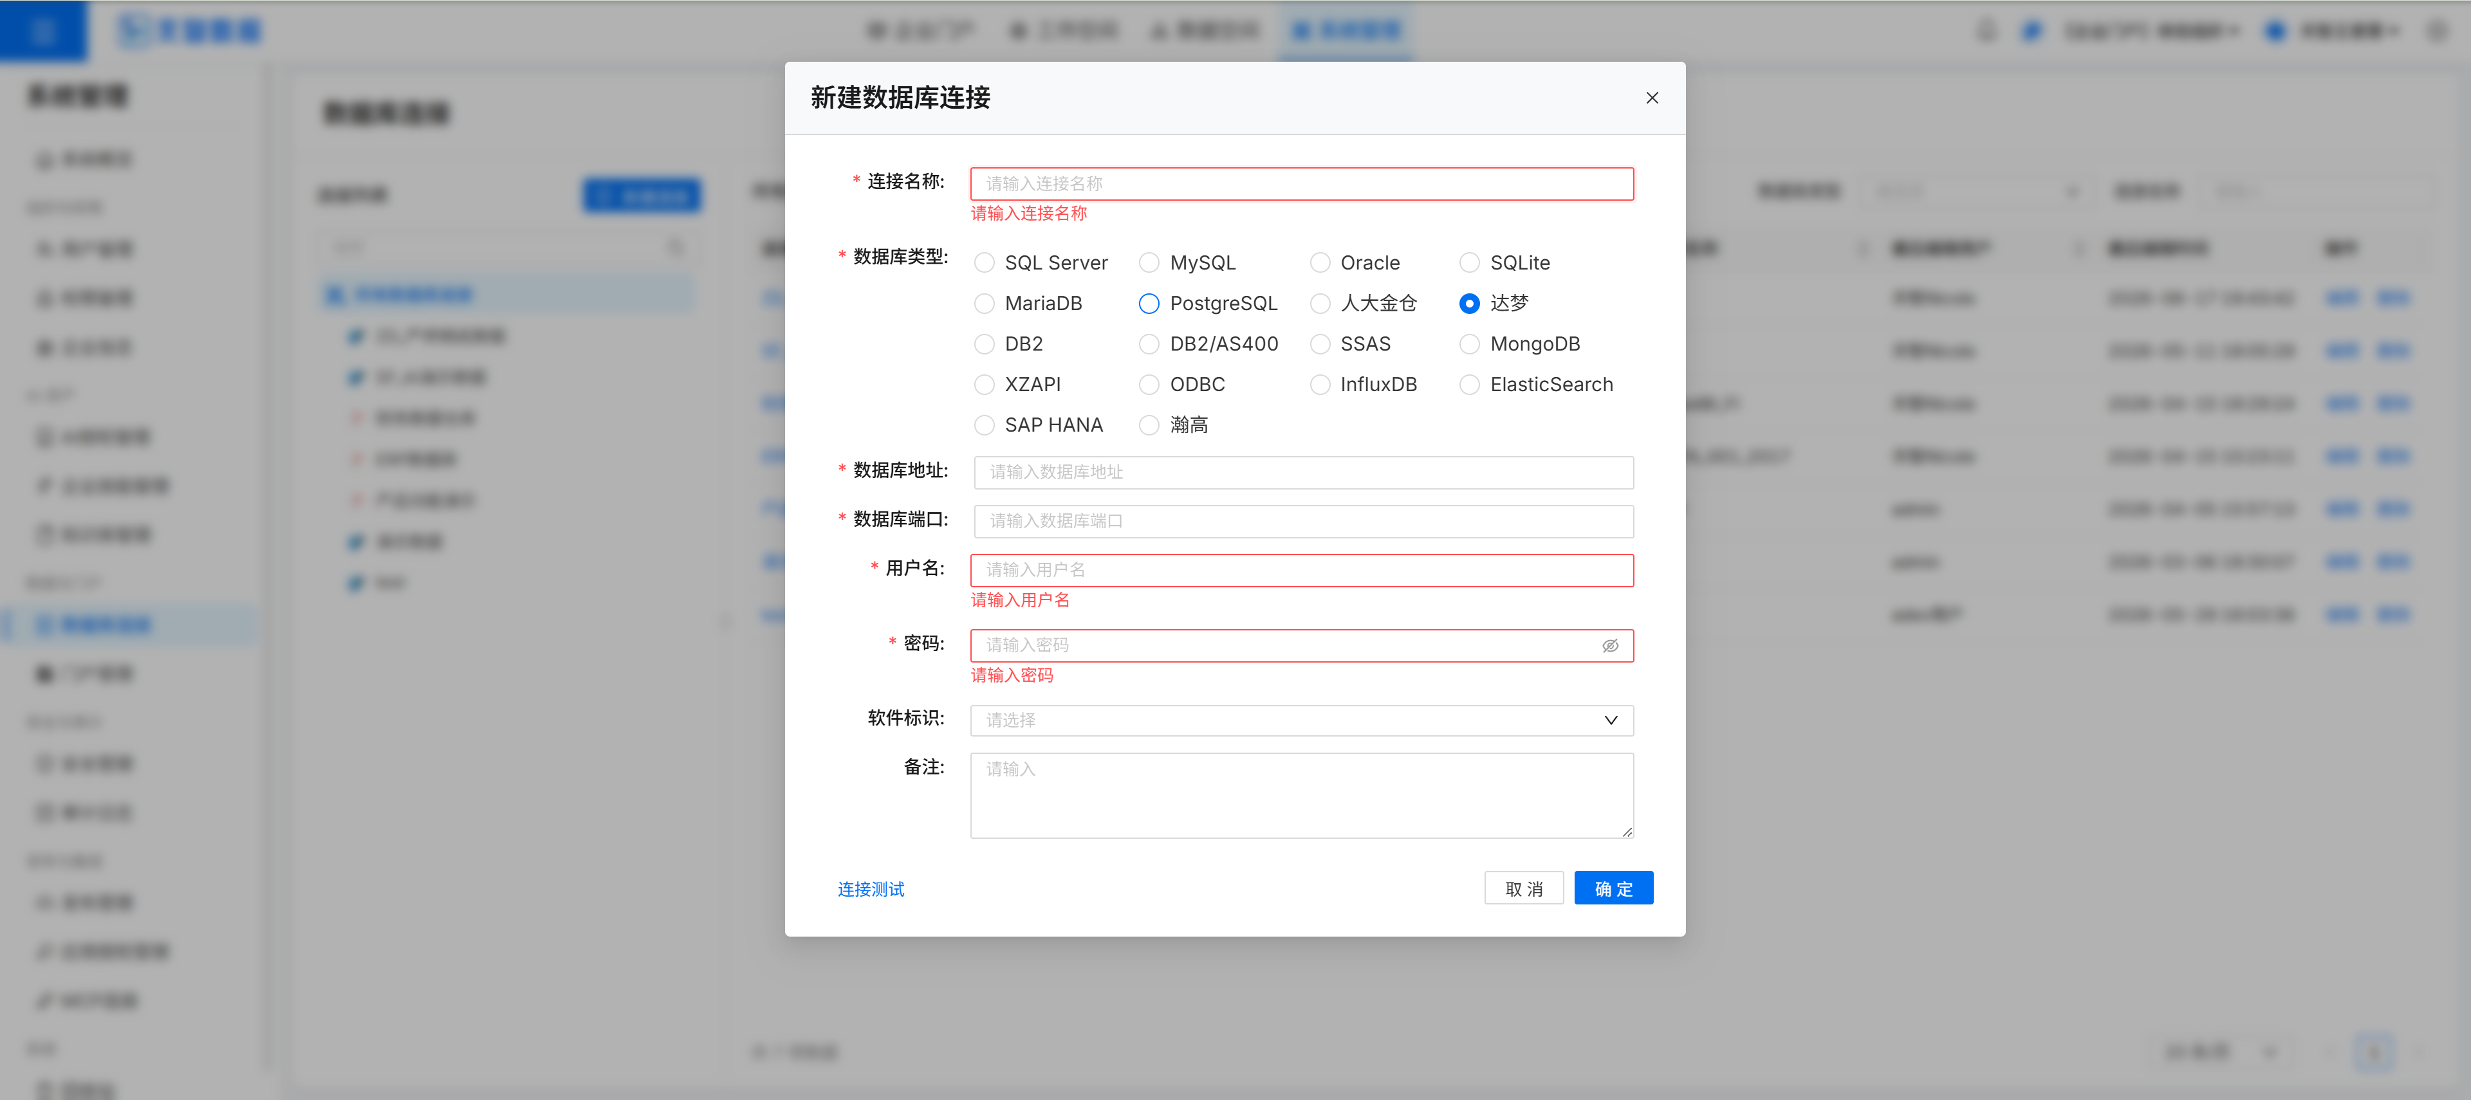Confirm with the 确定 button
Viewport: 2471px width, 1100px height.
coord(1613,888)
